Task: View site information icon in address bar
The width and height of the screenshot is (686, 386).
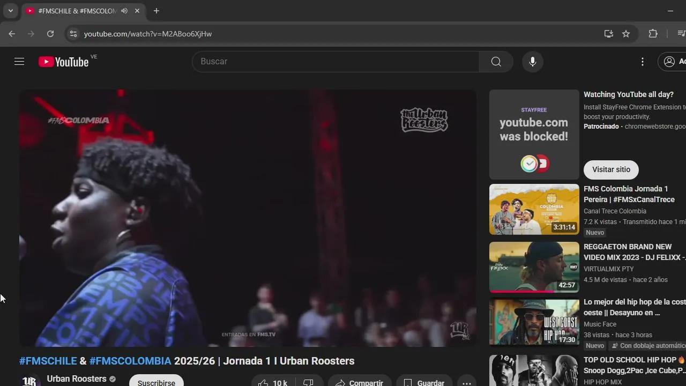Action: (x=73, y=34)
